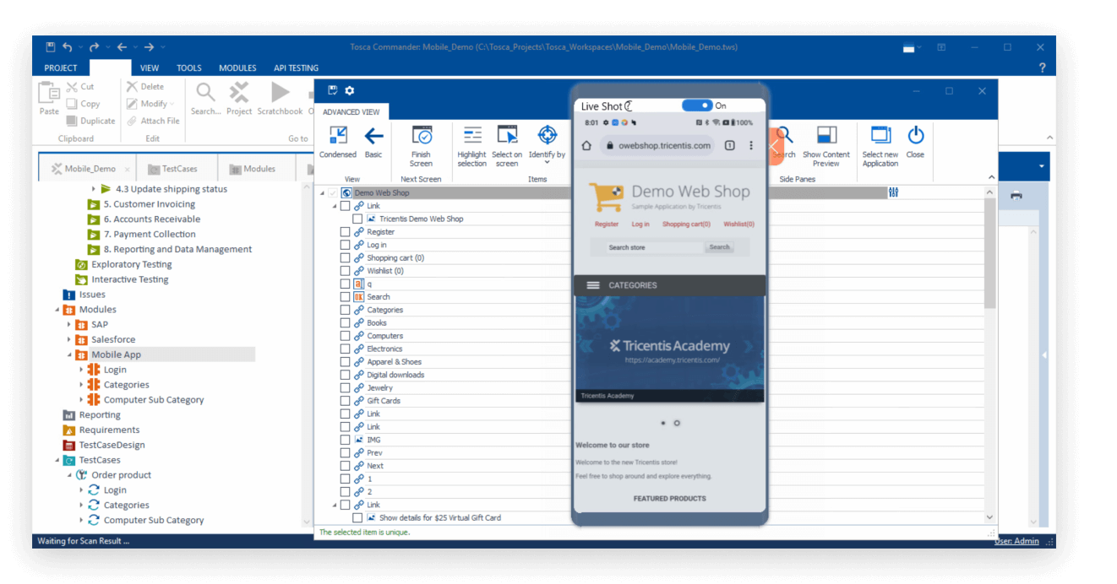Check the Register element checkbox
Image resolution: width=1117 pixels, height=584 pixels.
(x=345, y=231)
